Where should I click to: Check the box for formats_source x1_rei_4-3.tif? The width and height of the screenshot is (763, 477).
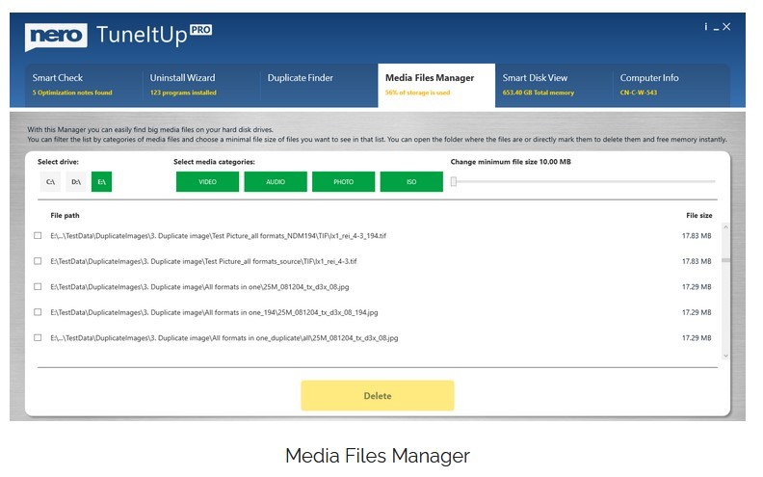(38, 261)
